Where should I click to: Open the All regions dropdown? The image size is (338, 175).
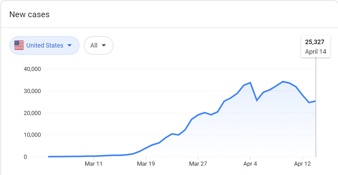pyautogui.click(x=98, y=45)
